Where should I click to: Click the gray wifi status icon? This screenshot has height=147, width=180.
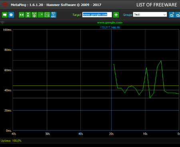click(x=2, y=22)
